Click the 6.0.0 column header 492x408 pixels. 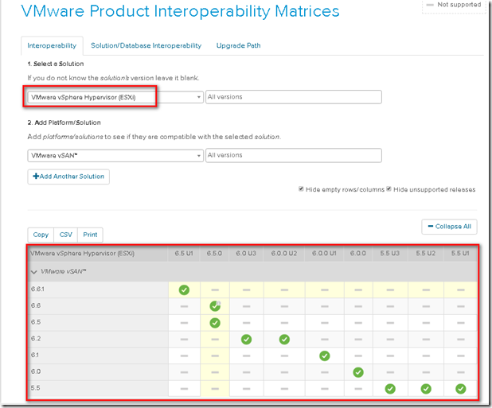[358, 254]
